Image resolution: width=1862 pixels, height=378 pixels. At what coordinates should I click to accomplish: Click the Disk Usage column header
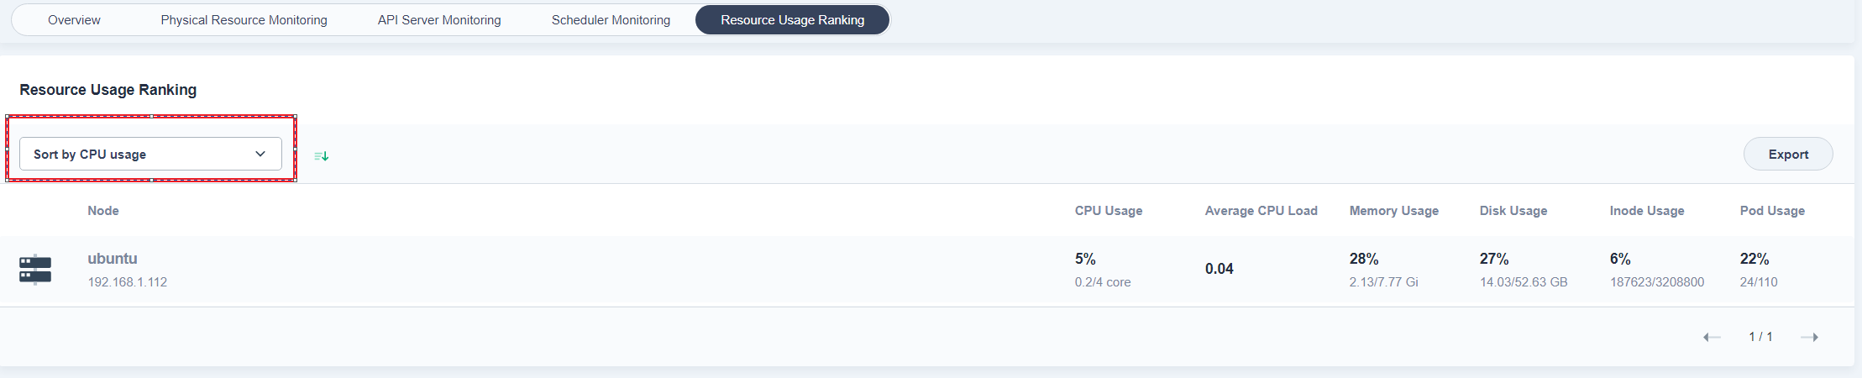coord(1513,211)
